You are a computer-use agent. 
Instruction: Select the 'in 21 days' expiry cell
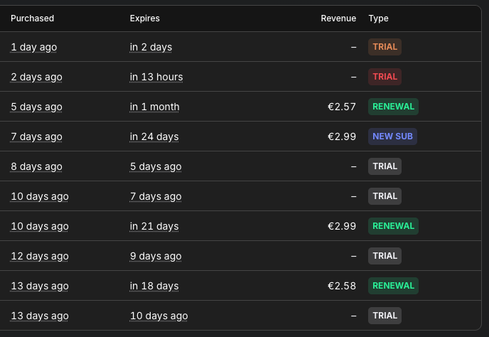pyautogui.click(x=154, y=227)
